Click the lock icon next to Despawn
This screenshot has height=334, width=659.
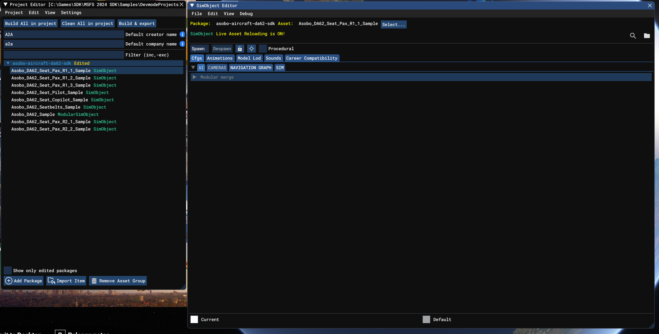click(240, 49)
